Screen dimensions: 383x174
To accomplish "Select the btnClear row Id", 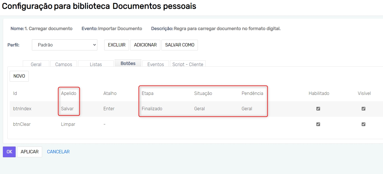I will [x=22, y=124].
